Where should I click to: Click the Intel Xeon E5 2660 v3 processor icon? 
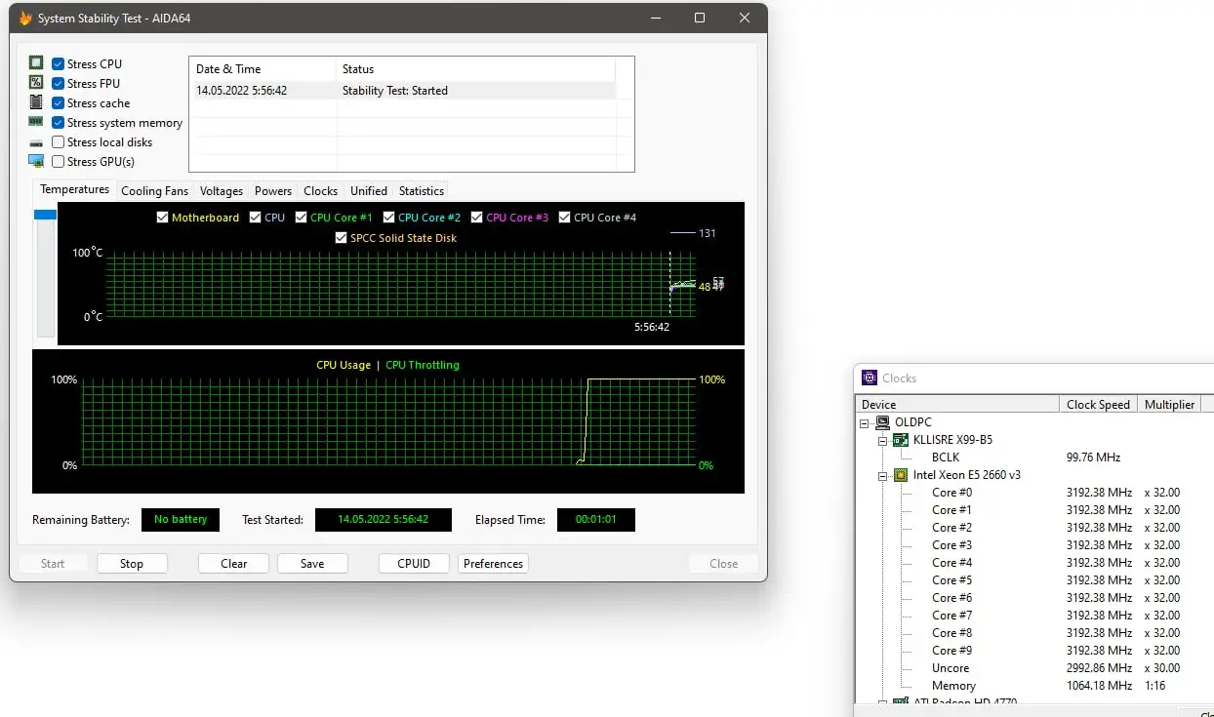tap(901, 475)
